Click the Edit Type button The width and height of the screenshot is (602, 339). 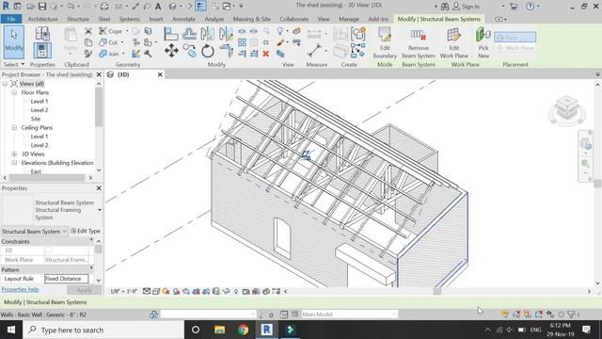click(x=86, y=231)
